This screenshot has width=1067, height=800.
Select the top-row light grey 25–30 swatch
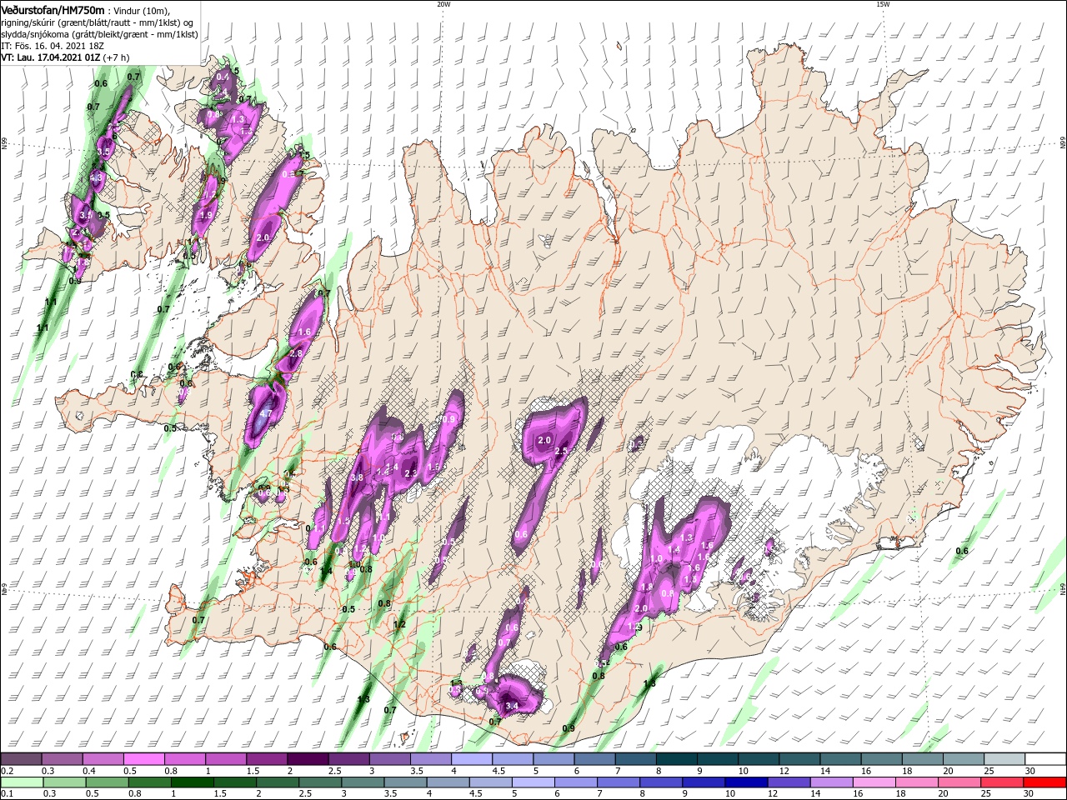click(1004, 759)
